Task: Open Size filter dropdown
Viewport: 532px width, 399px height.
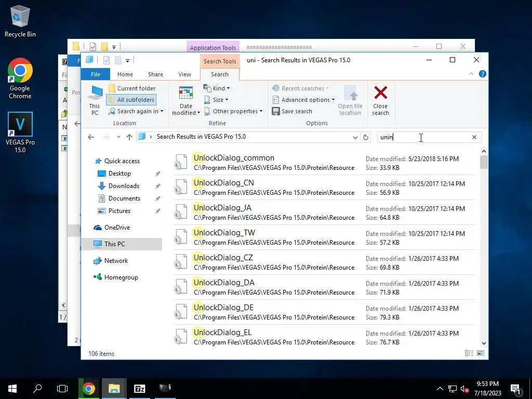Action: pyautogui.click(x=216, y=100)
